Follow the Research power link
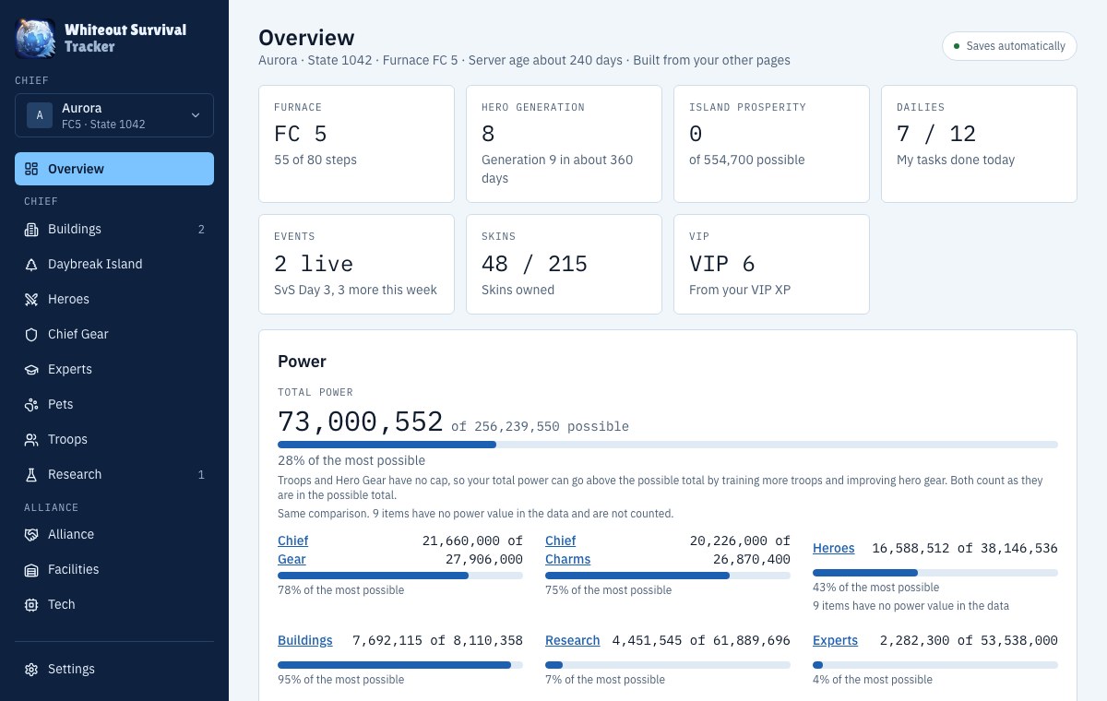The height and width of the screenshot is (701, 1107). coord(573,640)
